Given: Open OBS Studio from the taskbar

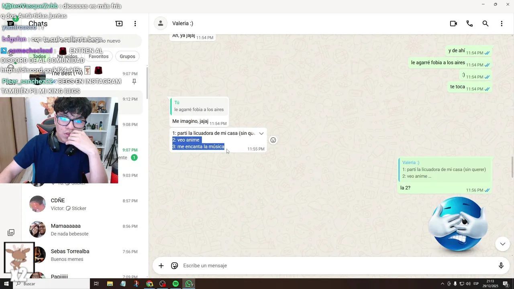Looking at the screenshot, I should pyautogui.click(x=163, y=284).
